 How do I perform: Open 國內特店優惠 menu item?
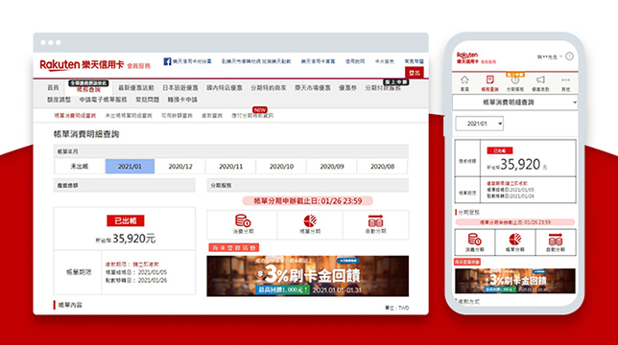[225, 88]
